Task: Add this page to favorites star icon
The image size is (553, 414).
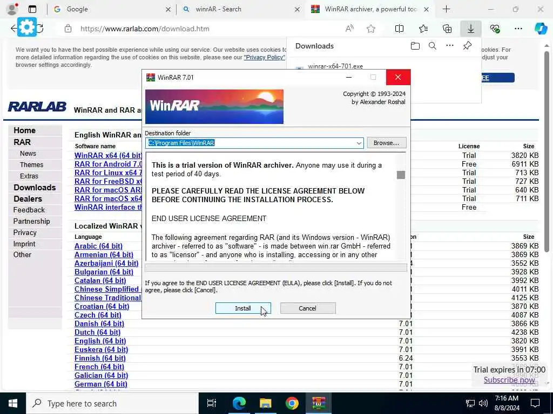Action: coord(370,29)
